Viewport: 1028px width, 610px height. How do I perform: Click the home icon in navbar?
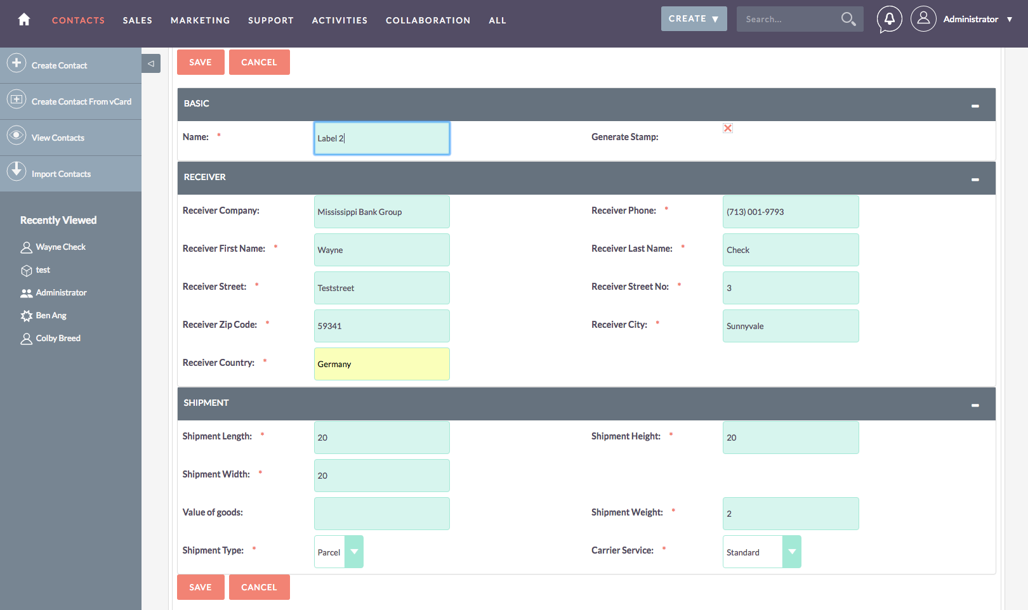[x=24, y=20]
